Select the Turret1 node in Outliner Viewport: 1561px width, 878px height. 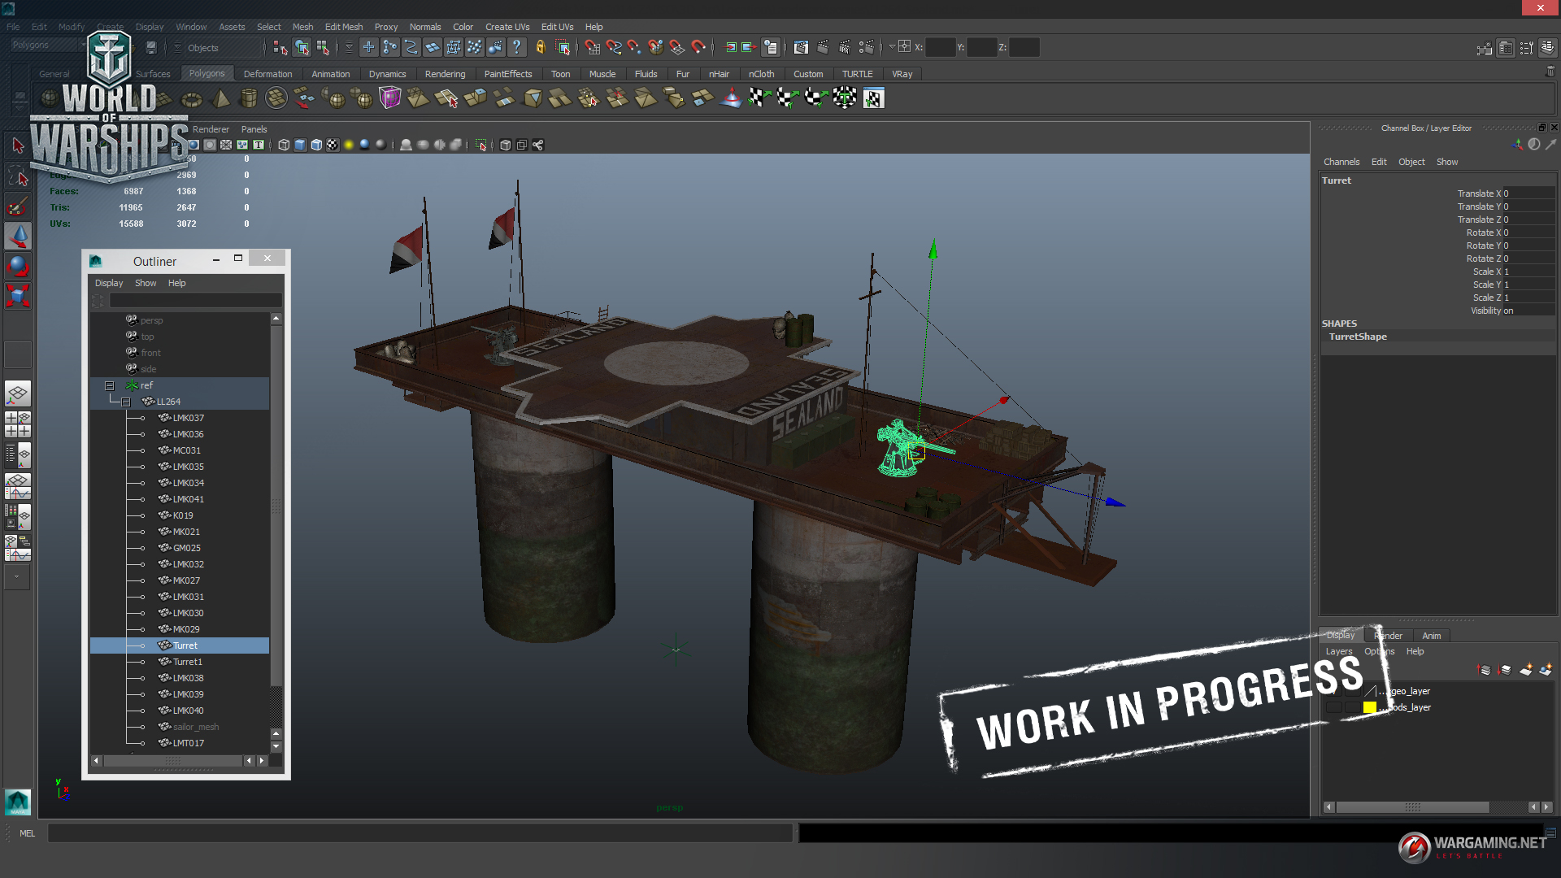coord(188,662)
